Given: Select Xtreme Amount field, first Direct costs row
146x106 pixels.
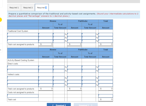Looking at the screenshot, I should coord(46,67).
